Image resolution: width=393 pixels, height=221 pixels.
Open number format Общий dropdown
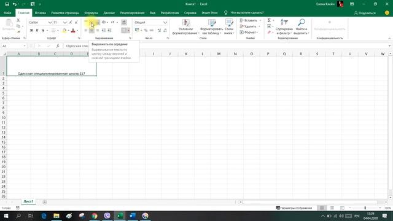[x=165, y=23]
